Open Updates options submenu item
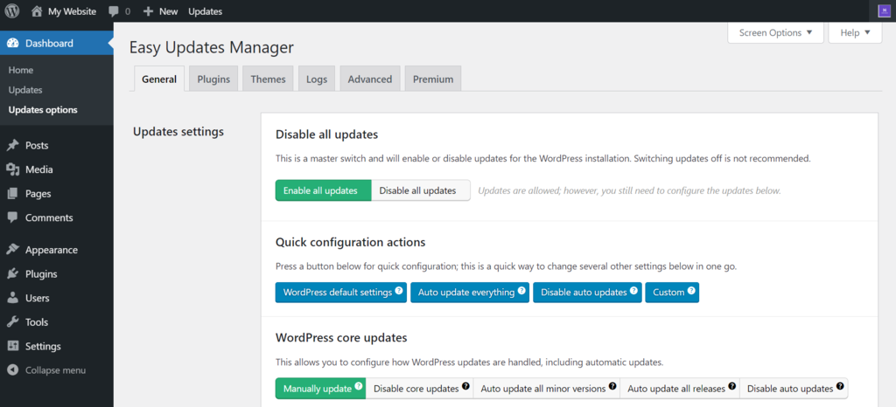 [43, 110]
